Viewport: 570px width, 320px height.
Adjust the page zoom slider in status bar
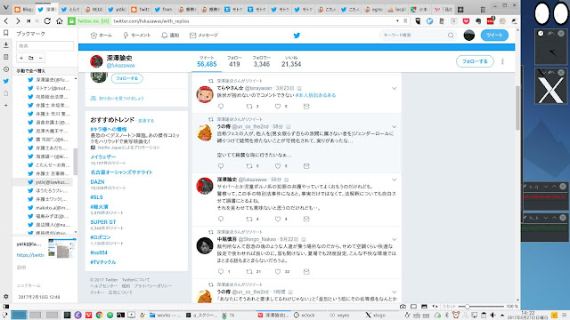click(x=467, y=307)
